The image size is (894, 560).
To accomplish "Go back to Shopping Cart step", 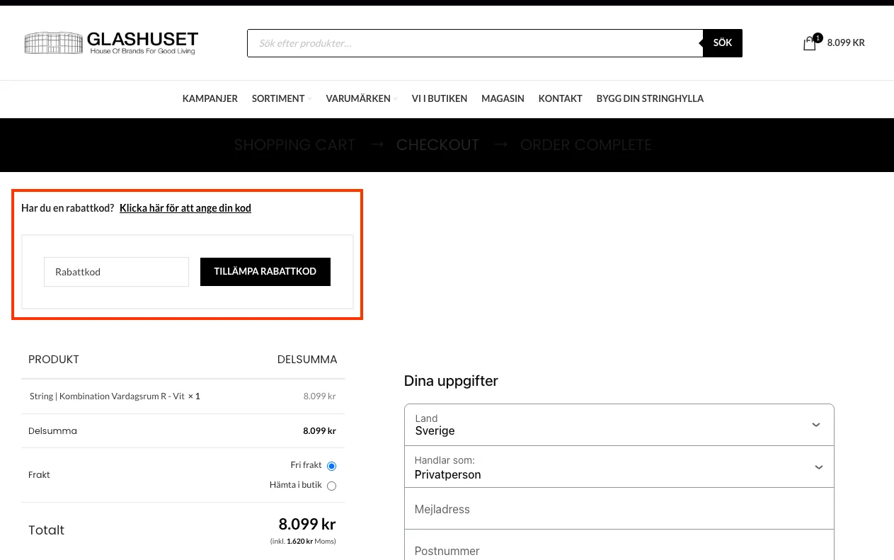I will click(x=294, y=145).
